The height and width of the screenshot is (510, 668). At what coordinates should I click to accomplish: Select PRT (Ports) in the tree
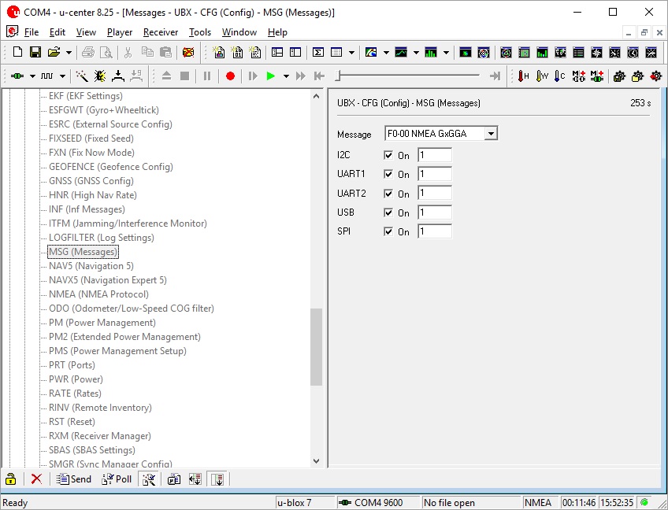[72, 365]
